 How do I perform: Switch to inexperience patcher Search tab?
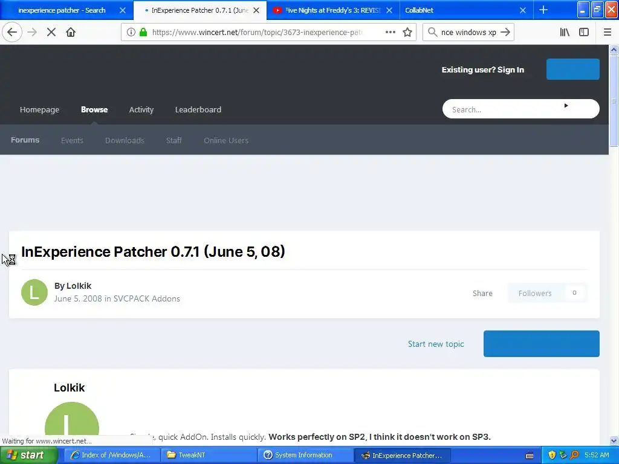(x=62, y=10)
